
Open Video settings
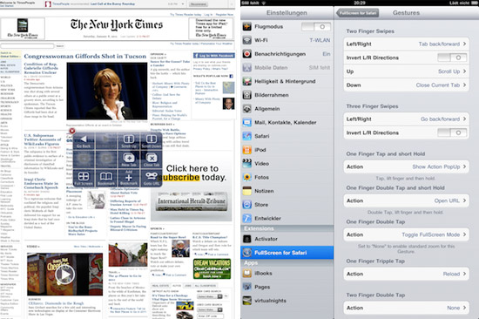point(287,164)
